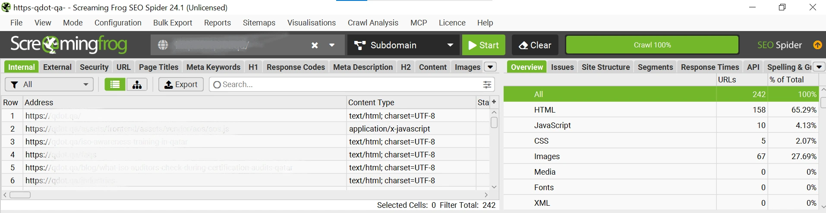Open search filter options sliders icon

pos(487,85)
